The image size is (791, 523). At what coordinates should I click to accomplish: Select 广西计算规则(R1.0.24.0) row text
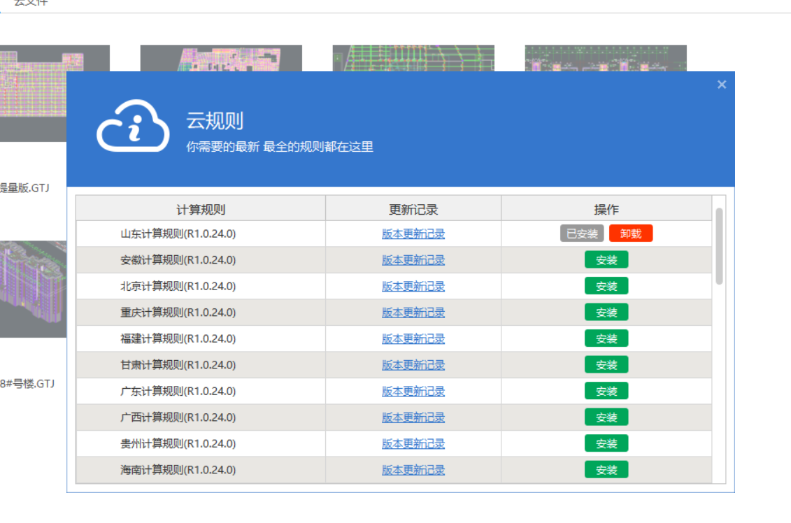[178, 417]
